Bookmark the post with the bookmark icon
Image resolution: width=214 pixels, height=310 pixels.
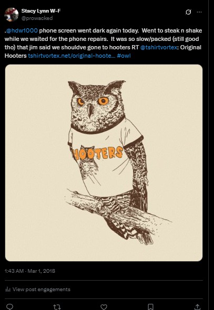pyautogui.click(x=150, y=307)
